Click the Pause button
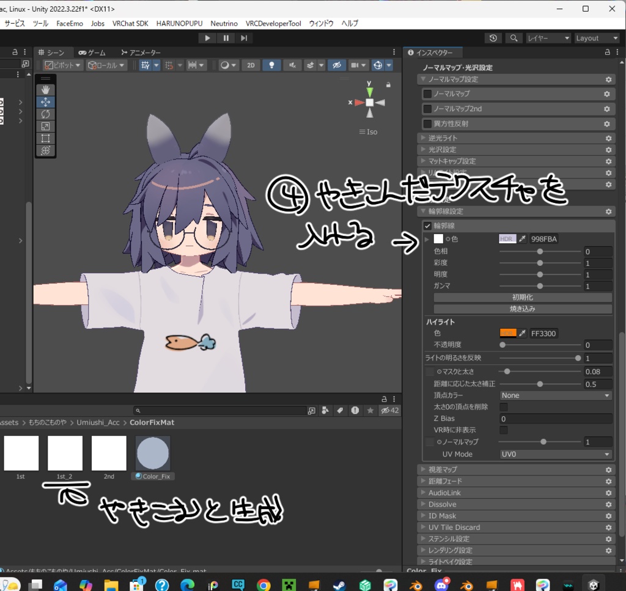The width and height of the screenshot is (626, 591). [x=226, y=38]
